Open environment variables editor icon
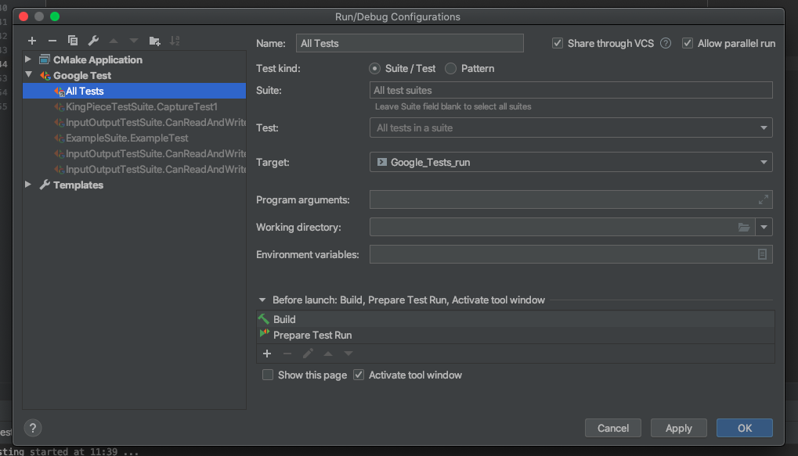The width and height of the screenshot is (798, 456). point(762,254)
